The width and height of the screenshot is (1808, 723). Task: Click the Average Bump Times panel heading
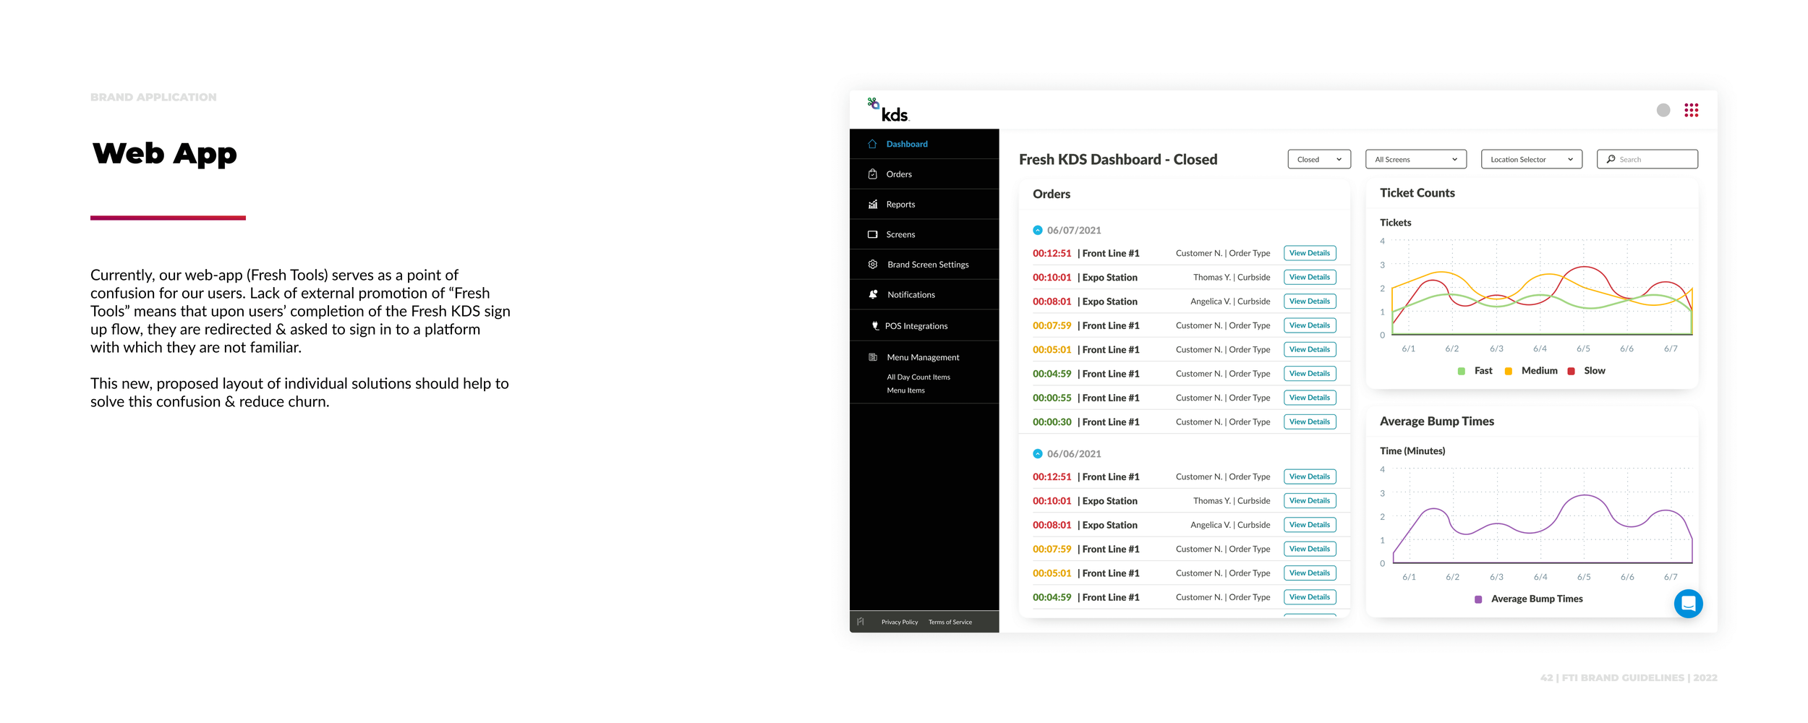(x=1436, y=422)
